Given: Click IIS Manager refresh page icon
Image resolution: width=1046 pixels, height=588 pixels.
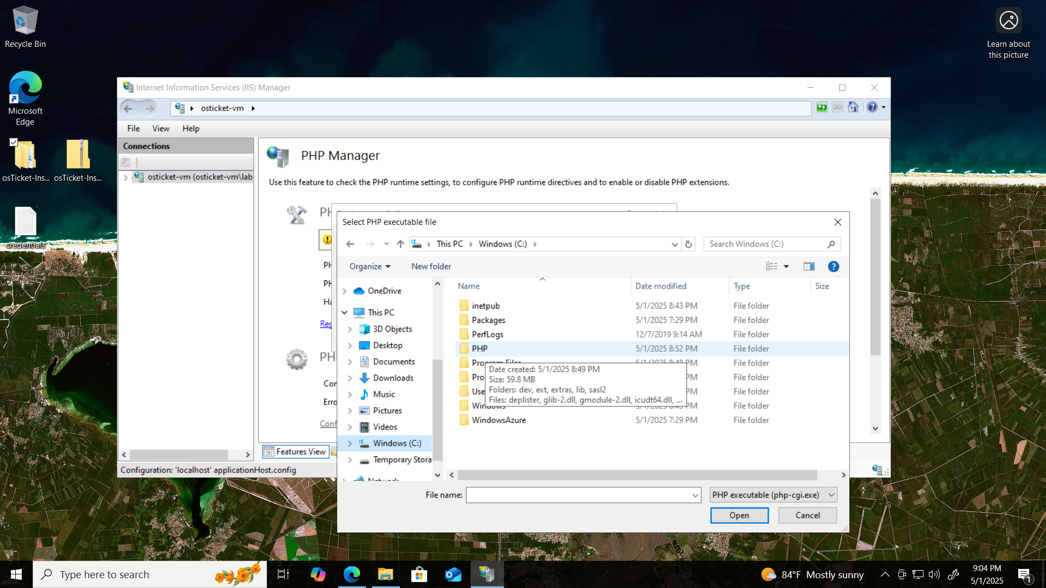Looking at the screenshot, I should click(x=822, y=107).
